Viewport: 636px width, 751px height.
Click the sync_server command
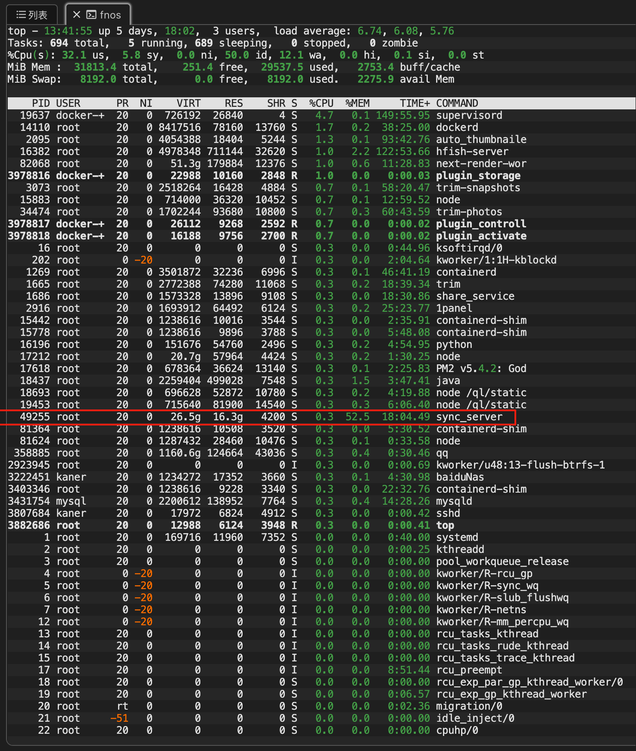469,417
